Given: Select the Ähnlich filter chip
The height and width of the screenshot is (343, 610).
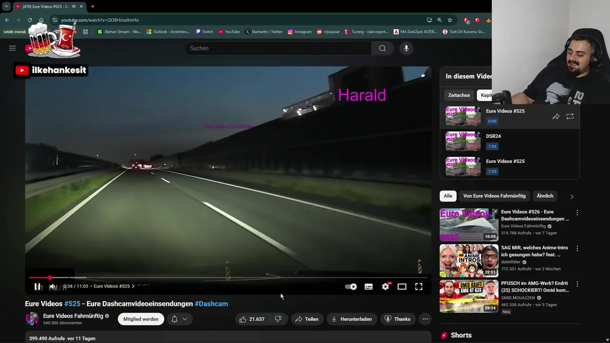Looking at the screenshot, I should tap(545, 196).
